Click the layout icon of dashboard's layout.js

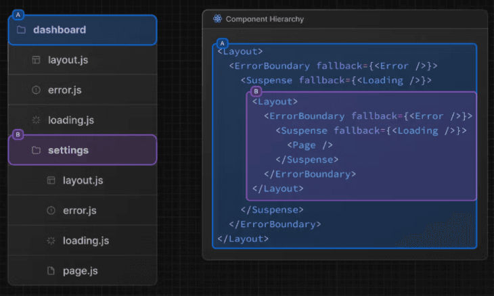point(36,60)
